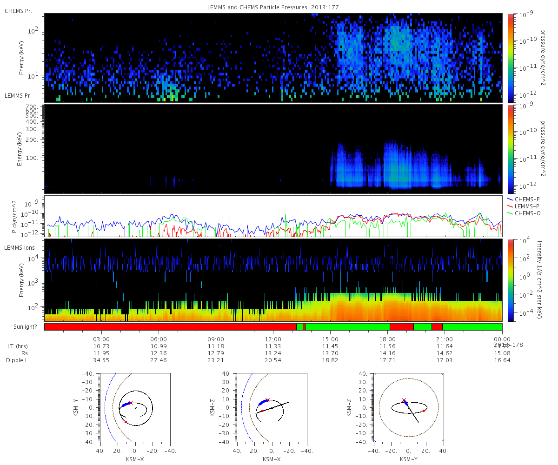This screenshot has height=465, width=558.
Task: Click the "P dyn/cm^2" axis label
Action: (x=15, y=217)
